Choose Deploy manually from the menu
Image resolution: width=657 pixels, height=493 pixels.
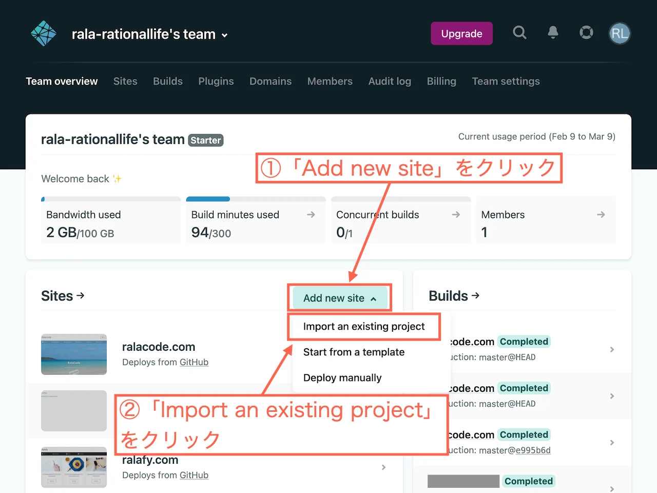point(342,377)
